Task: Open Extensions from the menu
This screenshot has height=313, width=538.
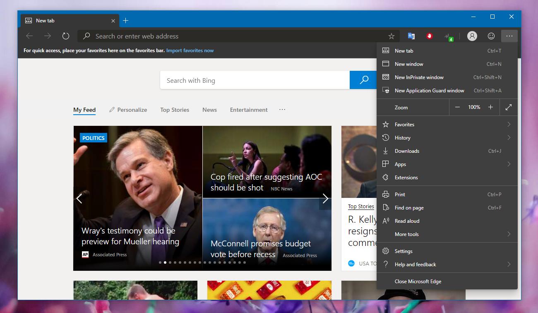Action: tap(447, 177)
